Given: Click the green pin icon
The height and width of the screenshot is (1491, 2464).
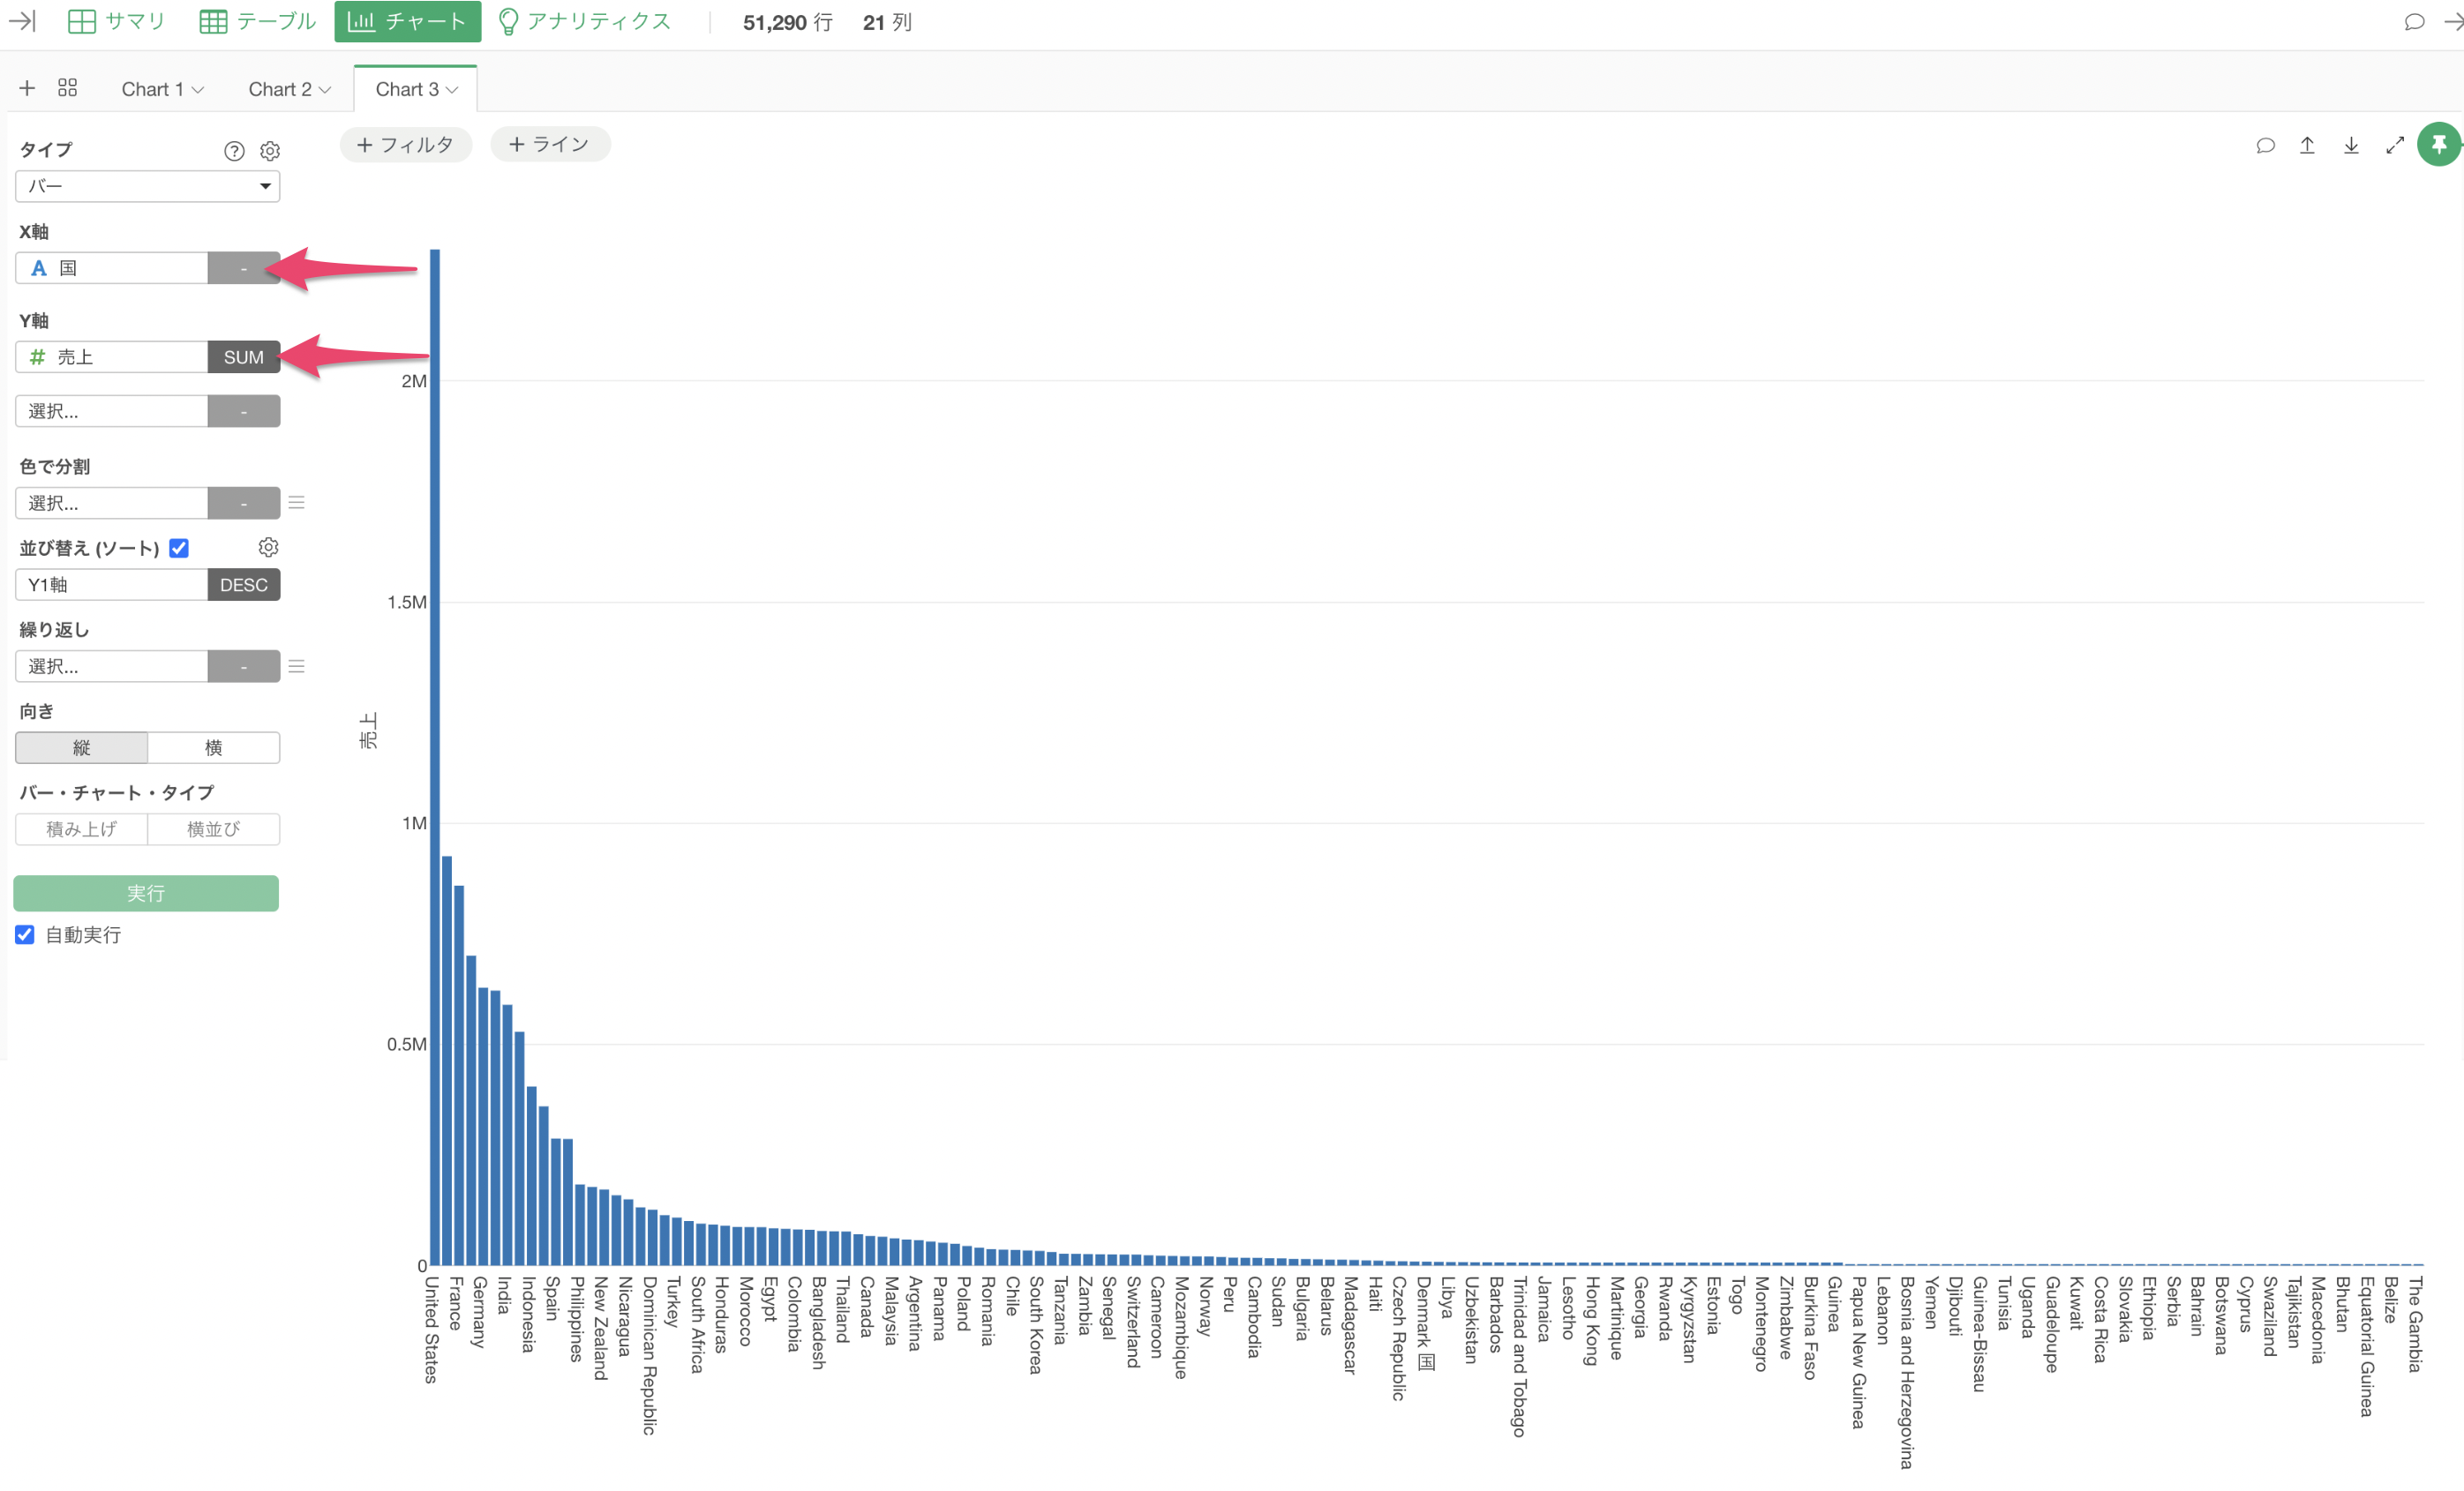Looking at the screenshot, I should pos(2438,145).
